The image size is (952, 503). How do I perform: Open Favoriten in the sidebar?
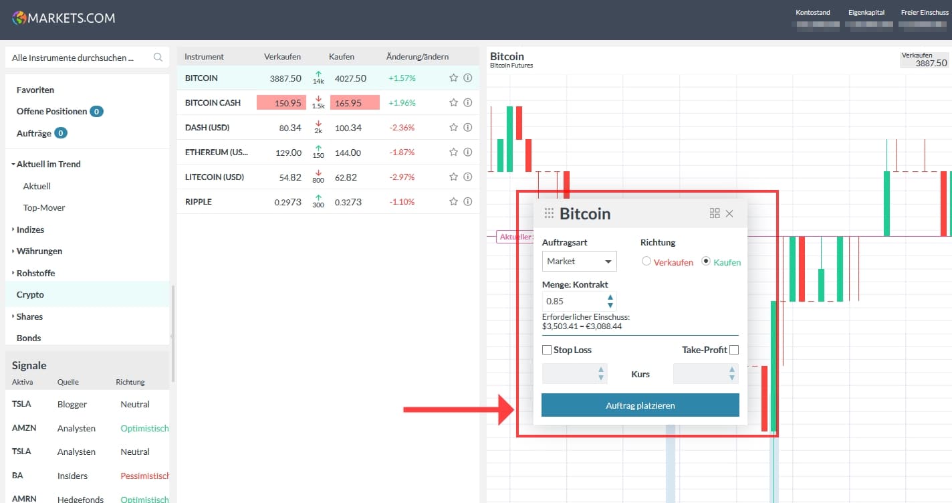(35, 90)
